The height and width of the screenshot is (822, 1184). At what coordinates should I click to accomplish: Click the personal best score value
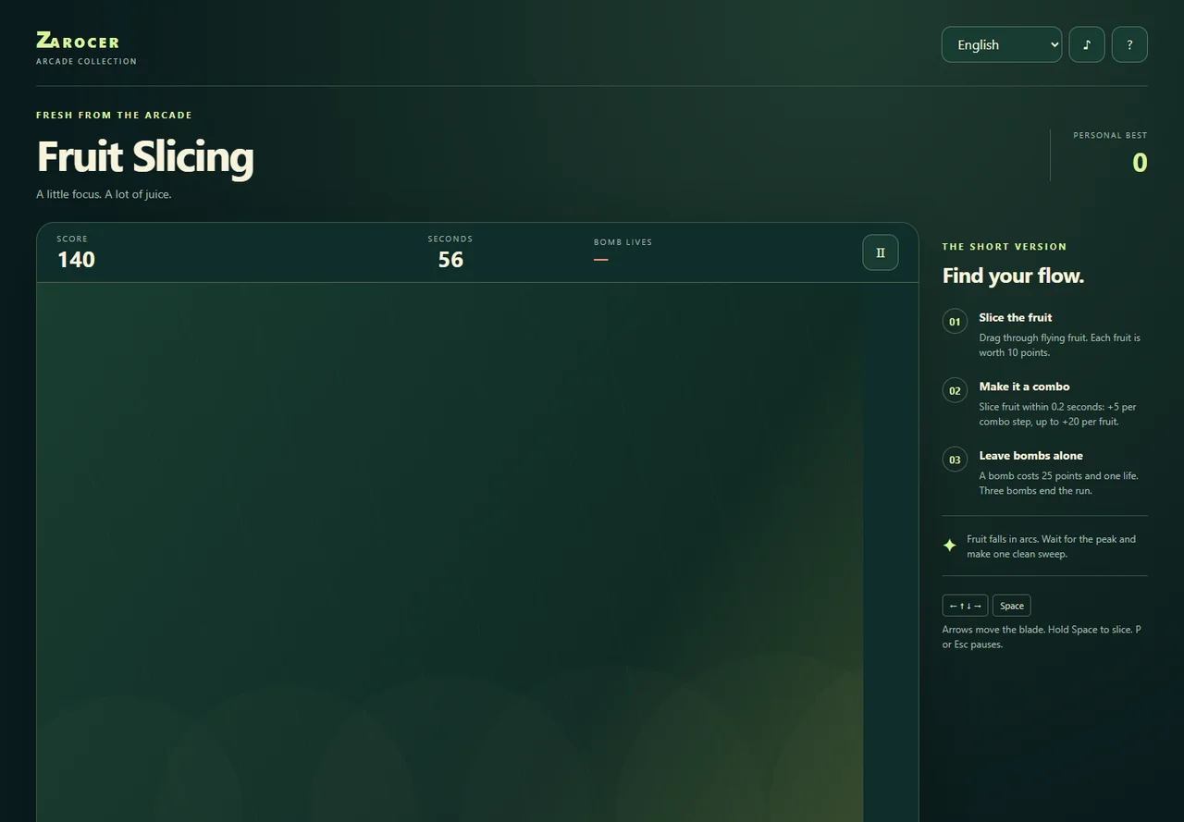[x=1140, y=163]
